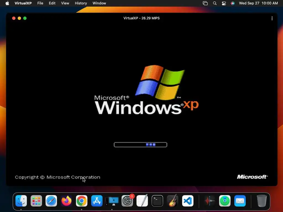Open the red waveform app in Dock
Image resolution: width=283 pixels, height=212 pixels.
(x=209, y=201)
